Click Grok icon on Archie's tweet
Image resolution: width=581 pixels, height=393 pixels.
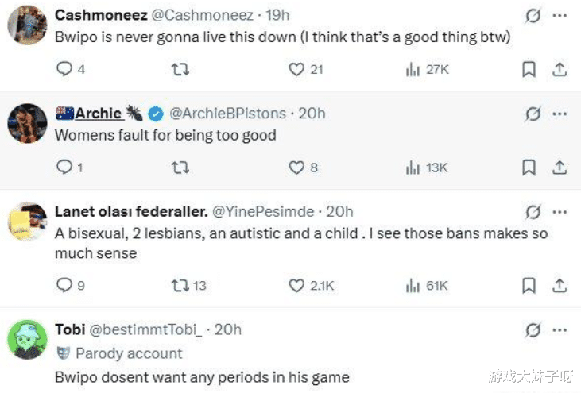coord(533,114)
